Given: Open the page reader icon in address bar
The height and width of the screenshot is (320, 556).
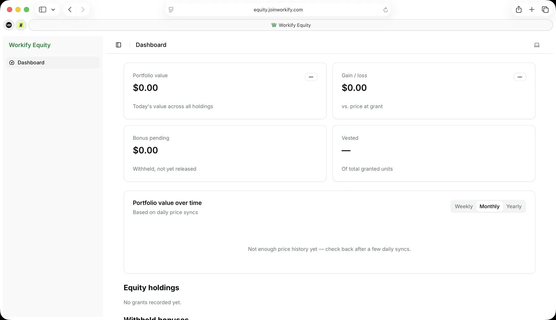Looking at the screenshot, I should coord(171,10).
